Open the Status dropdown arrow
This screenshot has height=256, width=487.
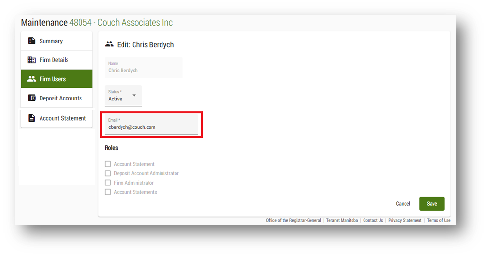coord(134,95)
